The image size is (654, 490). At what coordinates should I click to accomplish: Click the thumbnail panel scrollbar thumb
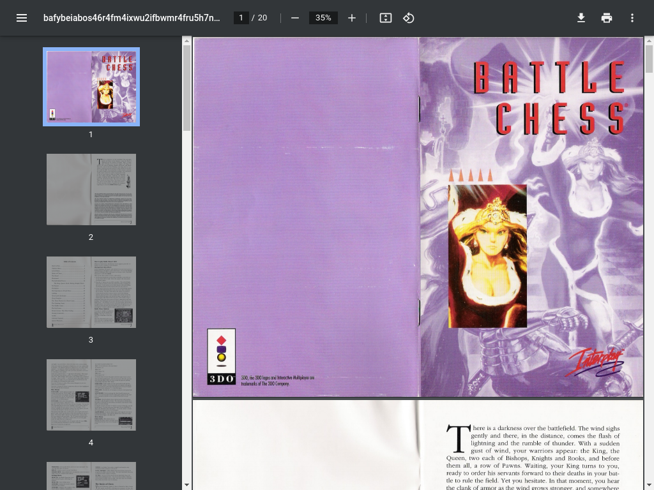[186, 88]
